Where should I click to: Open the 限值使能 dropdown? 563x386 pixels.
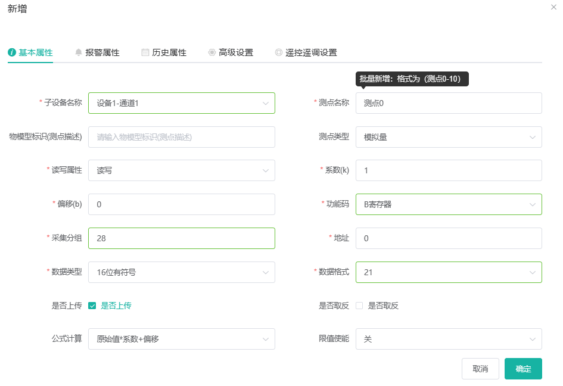(448, 339)
